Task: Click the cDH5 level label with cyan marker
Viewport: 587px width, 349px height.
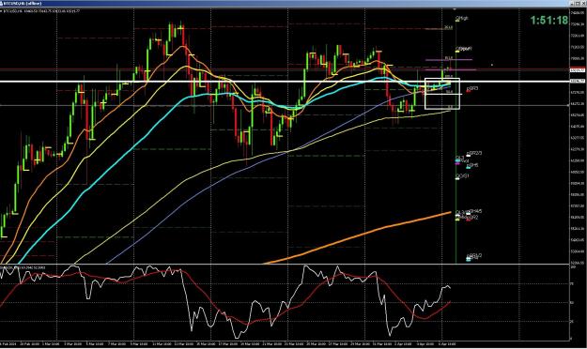Action: click(x=472, y=165)
